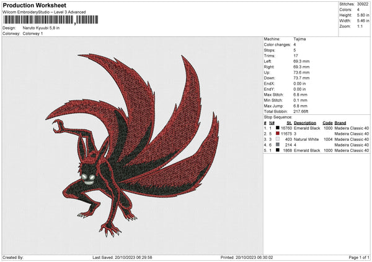Click the Max Stitch value 6.8 mm
The height and width of the screenshot is (262, 372).
(x=300, y=95)
